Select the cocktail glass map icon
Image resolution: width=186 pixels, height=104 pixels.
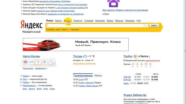(38, 62)
